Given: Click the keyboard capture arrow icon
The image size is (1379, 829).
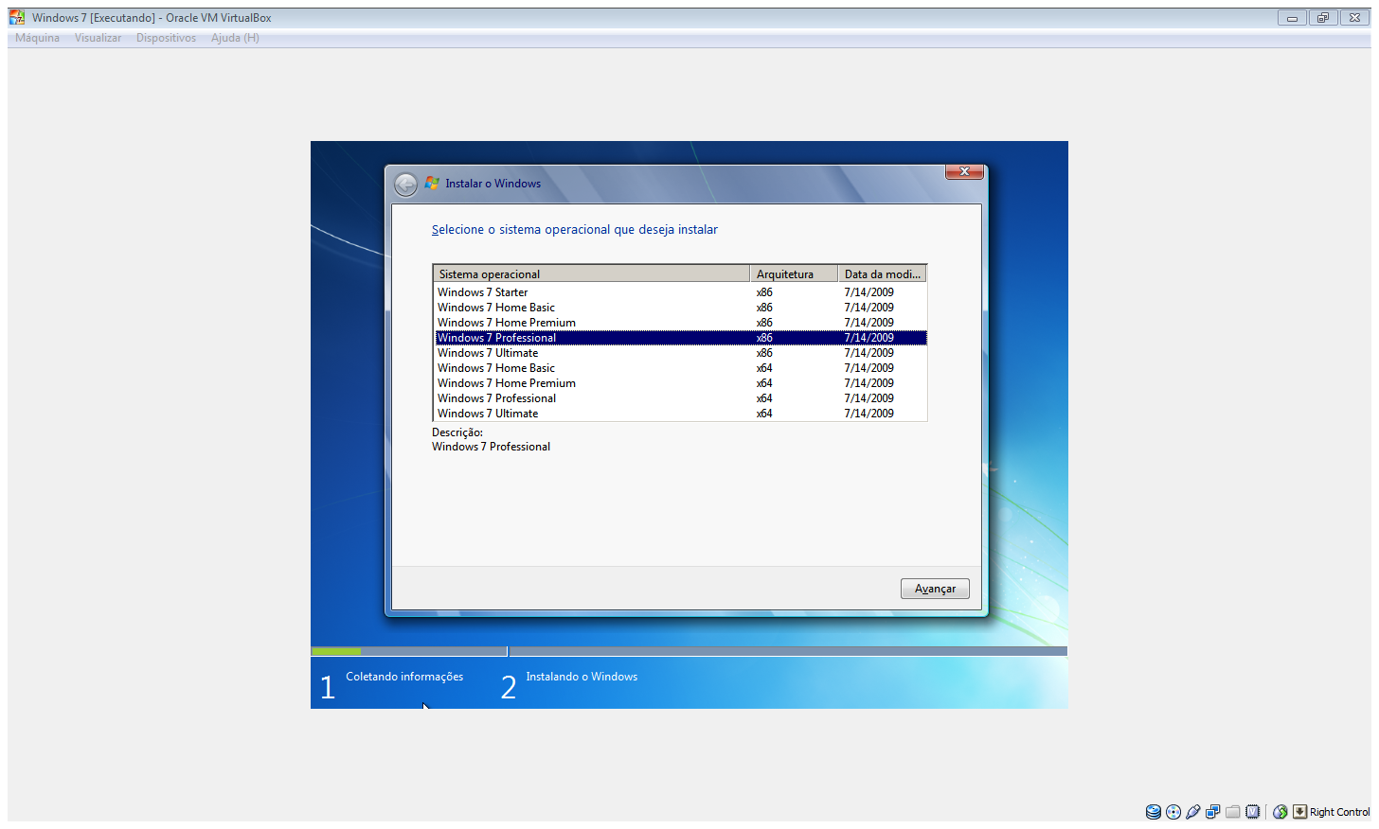Looking at the screenshot, I should point(1300,812).
